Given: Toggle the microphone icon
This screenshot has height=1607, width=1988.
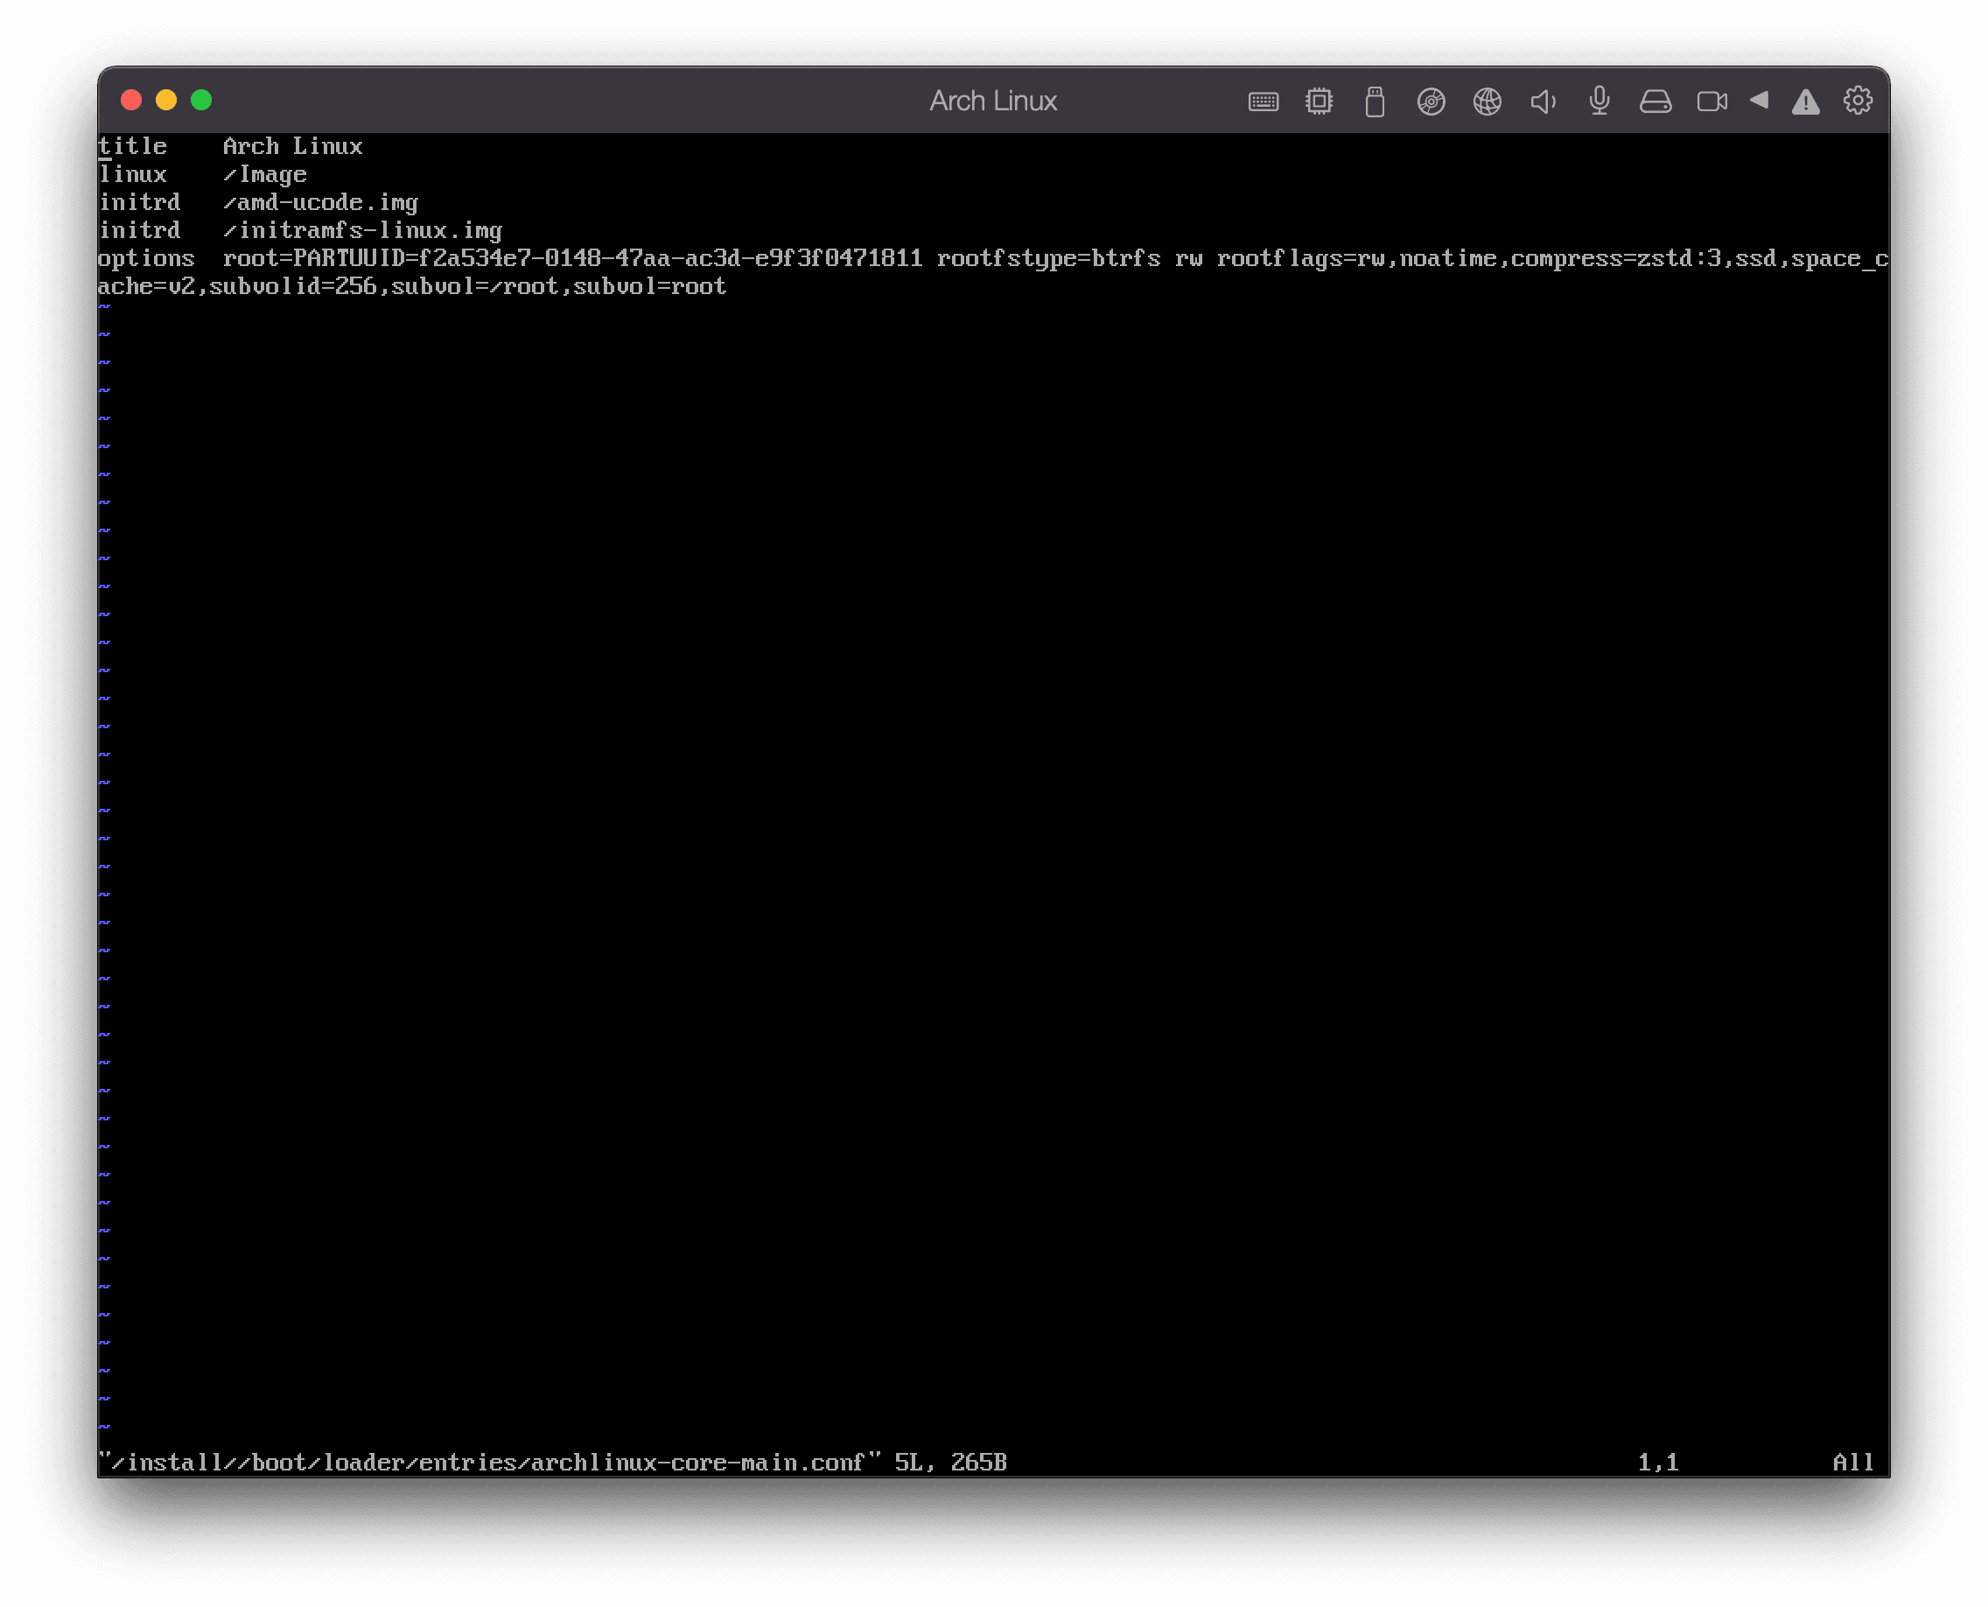Looking at the screenshot, I should coord(1599,101).
